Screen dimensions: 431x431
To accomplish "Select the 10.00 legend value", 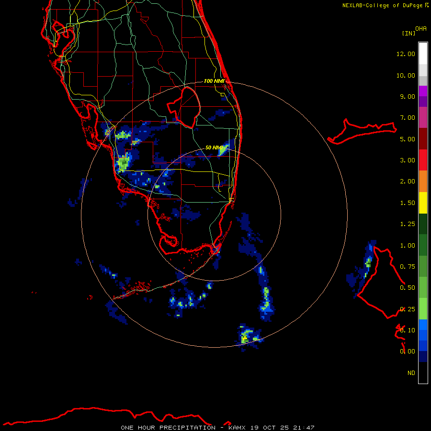I will (406, 75).
